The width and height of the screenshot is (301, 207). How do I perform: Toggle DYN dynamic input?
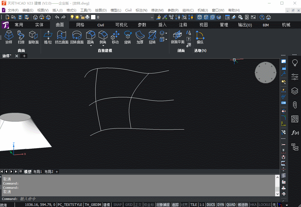pos(221,205)
